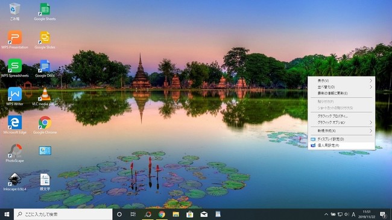Expand the 新規作成(X) submenu arrow
This screenshot has height=220, width=392.
point(371,131)
